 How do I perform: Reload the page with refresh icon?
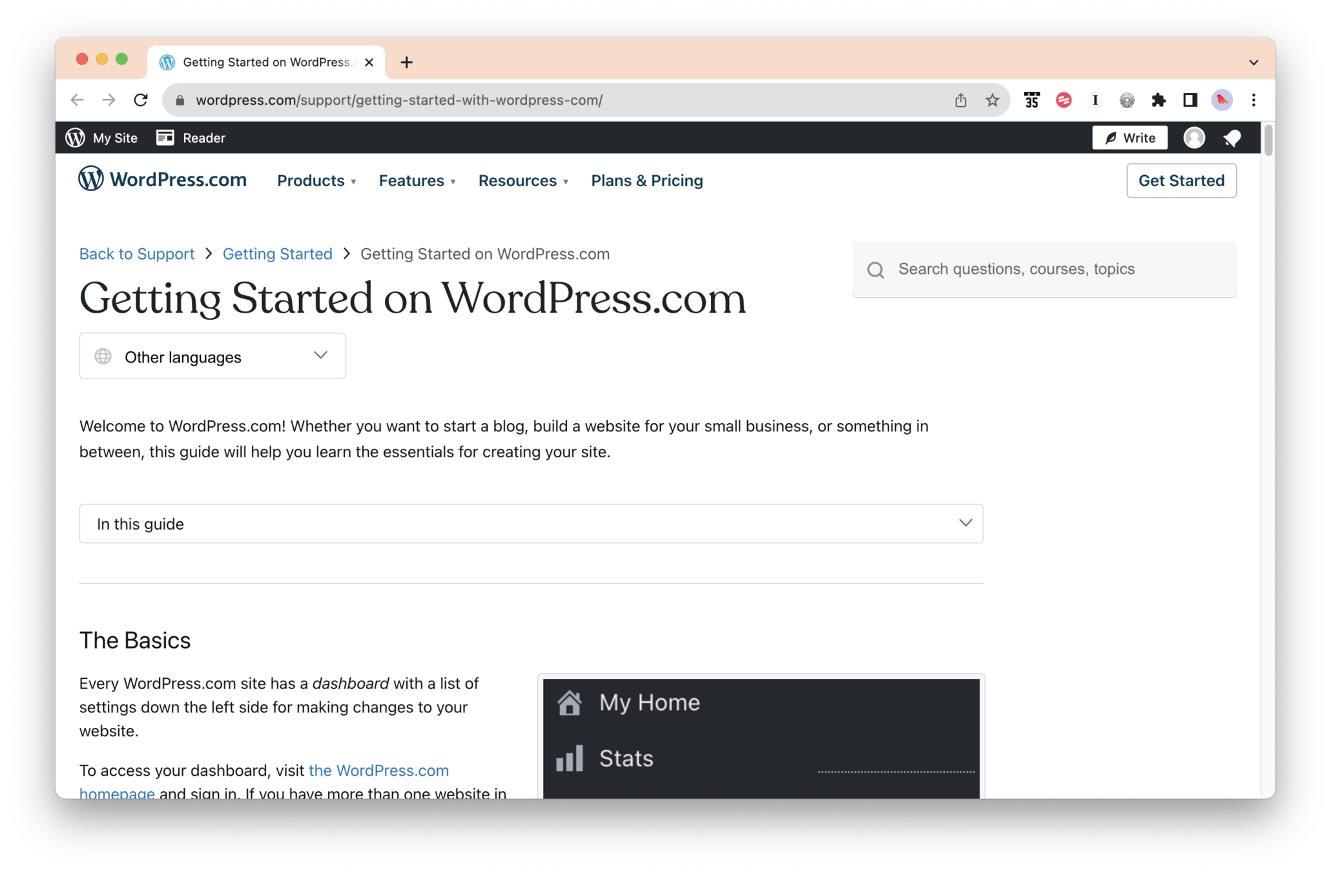pyautogui.click(x=141, y=100)
